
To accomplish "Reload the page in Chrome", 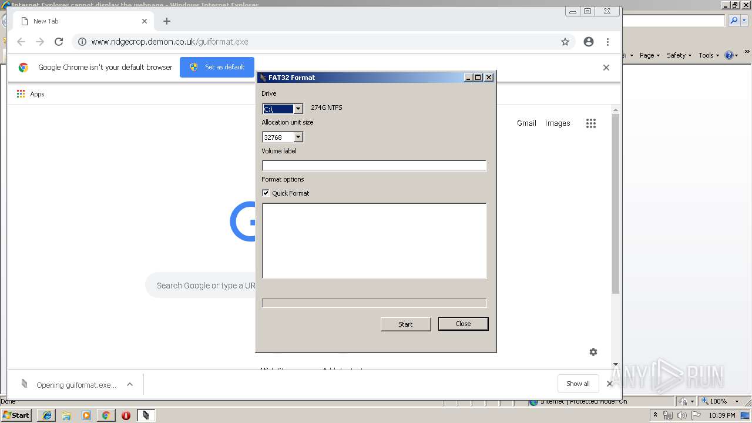I will point(59,42).
